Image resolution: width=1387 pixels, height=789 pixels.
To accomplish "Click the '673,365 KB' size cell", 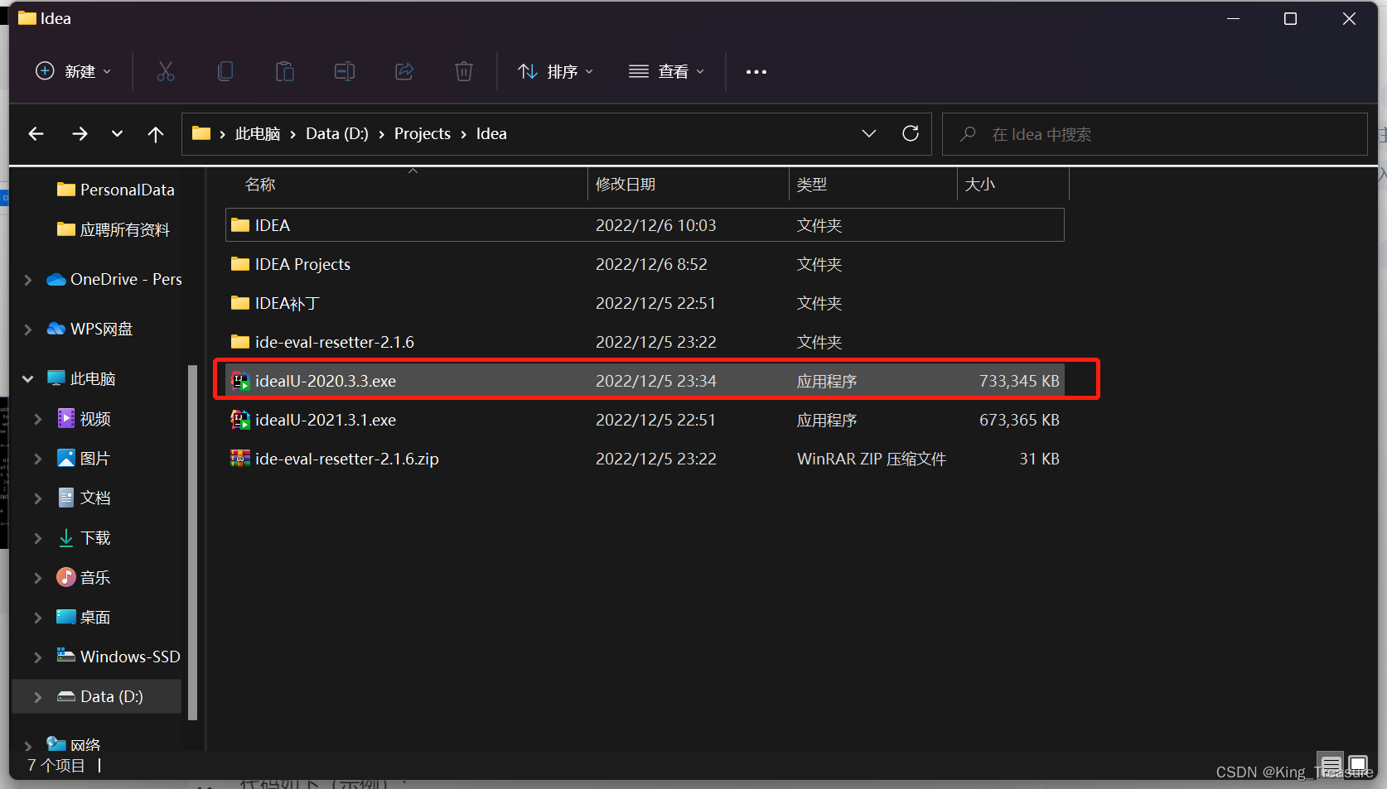I will click(1019, 420).
